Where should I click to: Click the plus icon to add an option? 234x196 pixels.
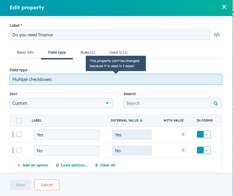coord(19,165)
